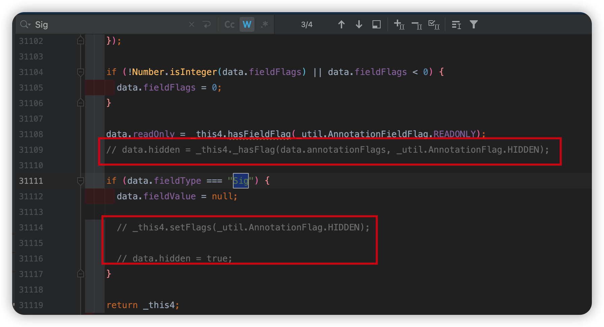Unselect occurrence icon
The image size is (604, 327).
[417, 25]
